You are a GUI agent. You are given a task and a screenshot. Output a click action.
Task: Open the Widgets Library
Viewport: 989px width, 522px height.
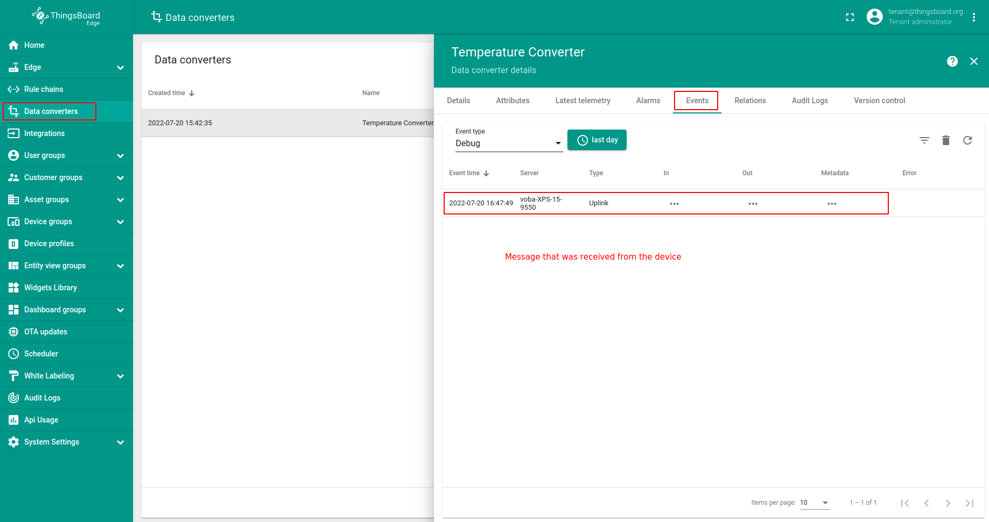(66, 288)
